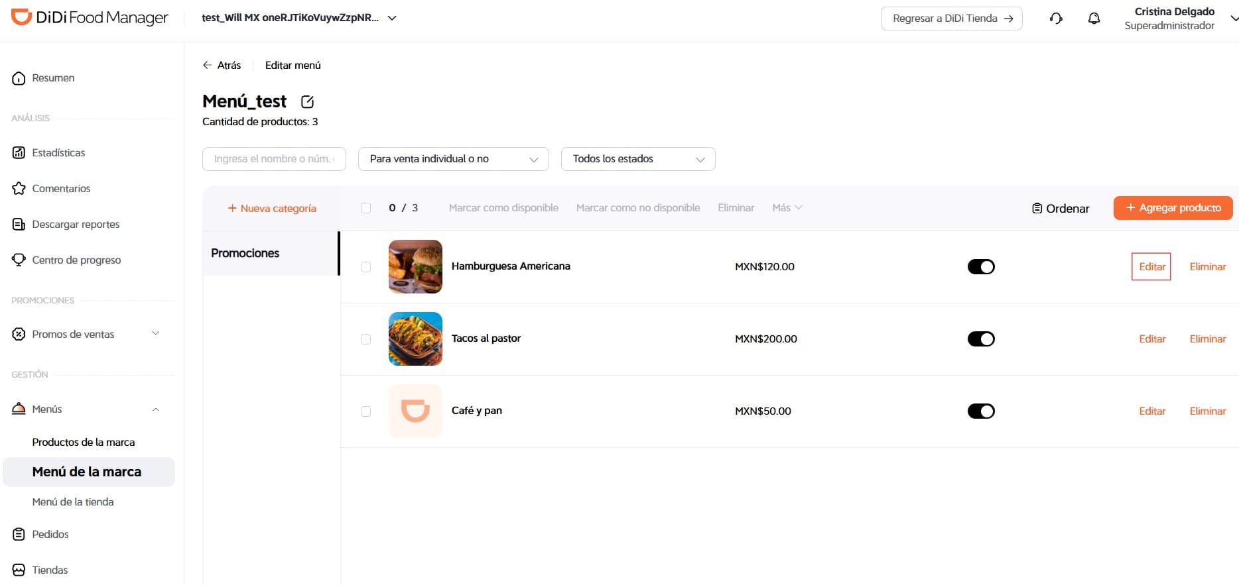Check the Tacos al pastor checkbox
This screenshot has width=1239, height=585.
pos(365,339)
